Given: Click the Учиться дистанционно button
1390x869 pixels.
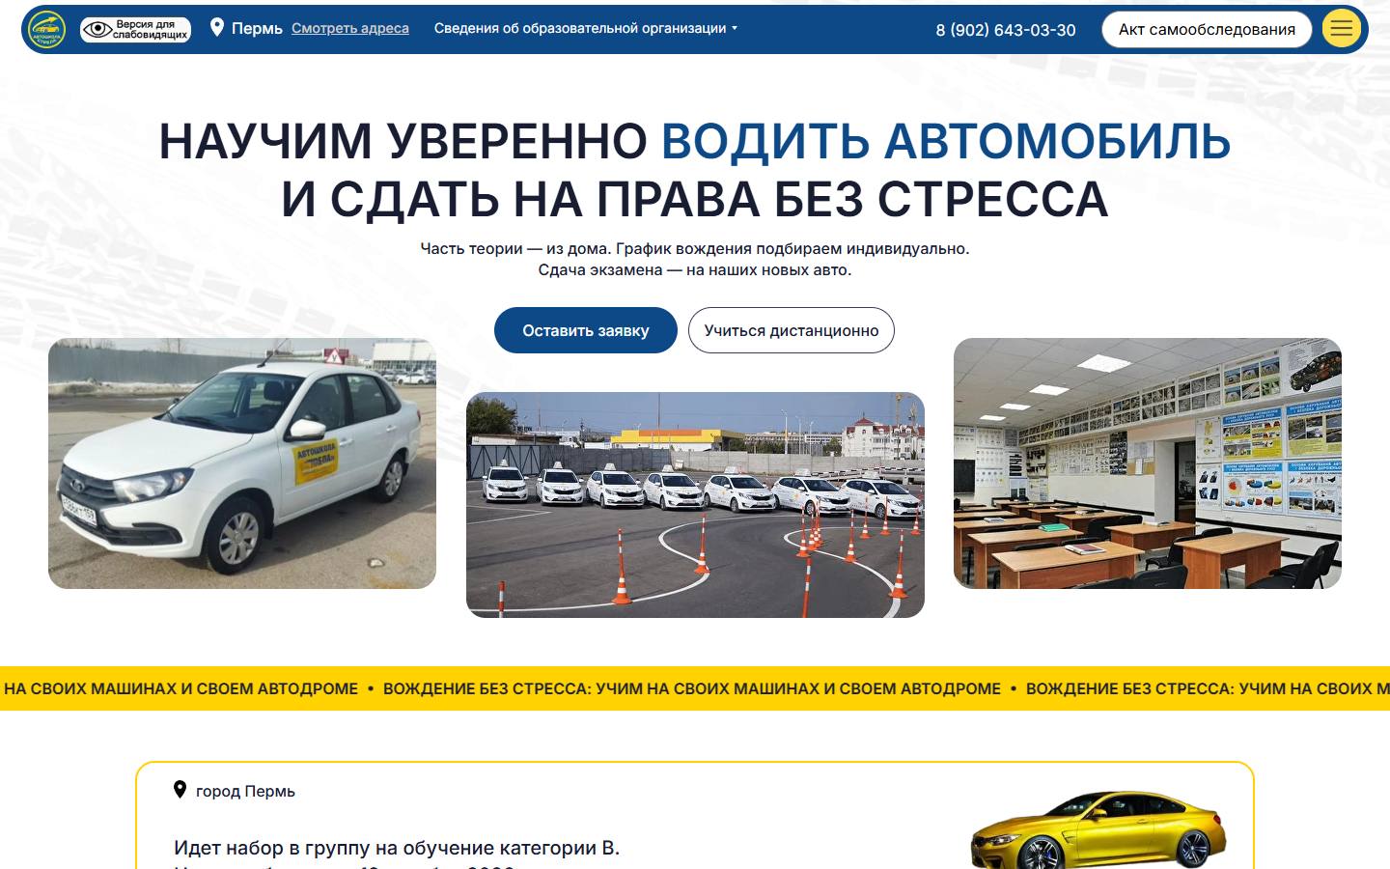Looking at the screenshot, I should point(792,330).
